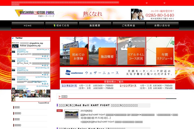Open the TweetsWind credit link

click(x=43, y=103)
